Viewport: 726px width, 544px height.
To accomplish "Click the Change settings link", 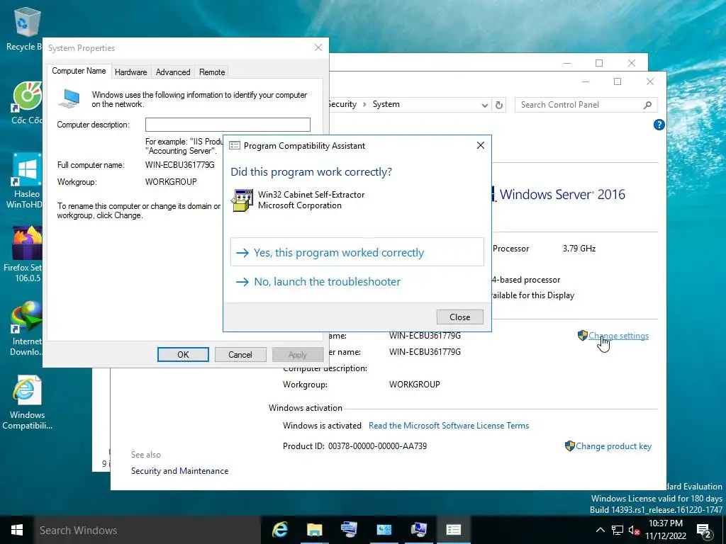I will pyautogui.click(x=618, y=336).
